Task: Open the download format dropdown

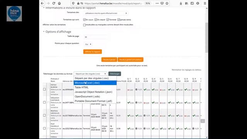Action: [91, 74]
